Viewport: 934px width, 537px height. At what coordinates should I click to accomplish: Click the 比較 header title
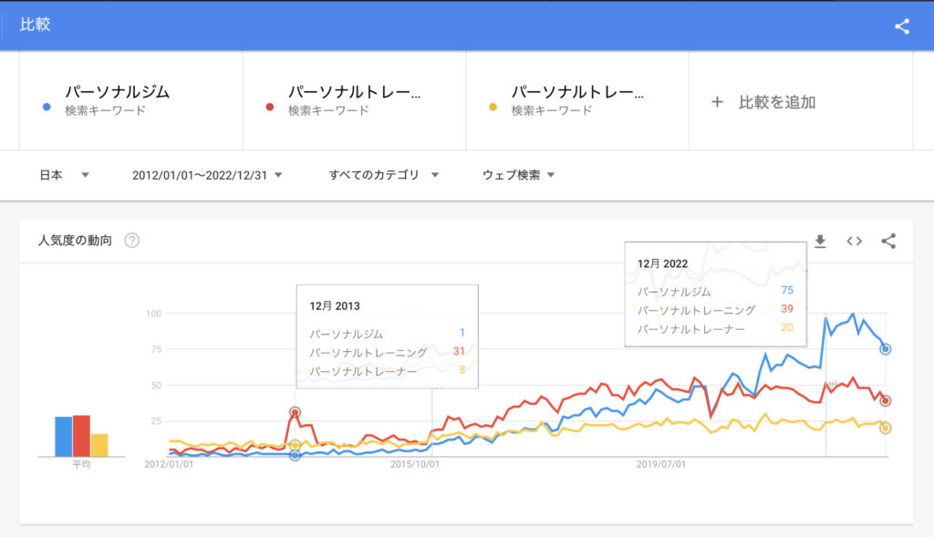point(36,25)
